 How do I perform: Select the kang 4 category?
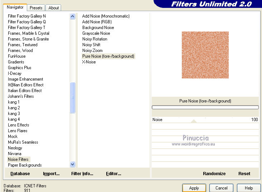pos(14,119)
